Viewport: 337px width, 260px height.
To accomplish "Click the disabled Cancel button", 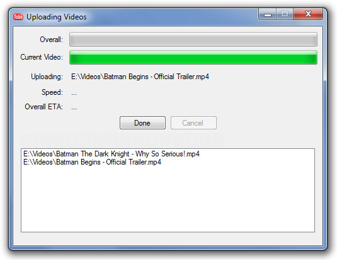I will point(193,123).
